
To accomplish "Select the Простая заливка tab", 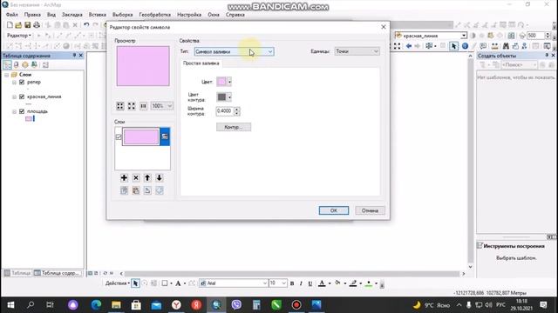I will point(201,63).
